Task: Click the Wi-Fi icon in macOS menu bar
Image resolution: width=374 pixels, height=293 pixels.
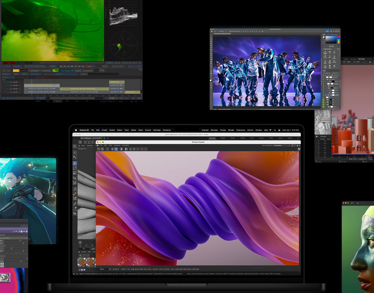Action: pos(270,130)
